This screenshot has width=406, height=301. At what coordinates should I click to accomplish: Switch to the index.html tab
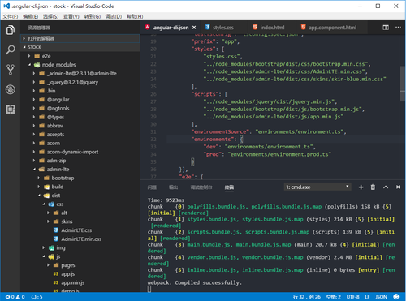click(x=272, y=28)
